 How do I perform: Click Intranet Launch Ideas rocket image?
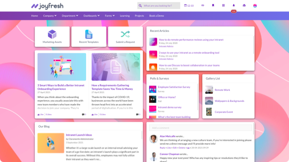tap(51, 143)
